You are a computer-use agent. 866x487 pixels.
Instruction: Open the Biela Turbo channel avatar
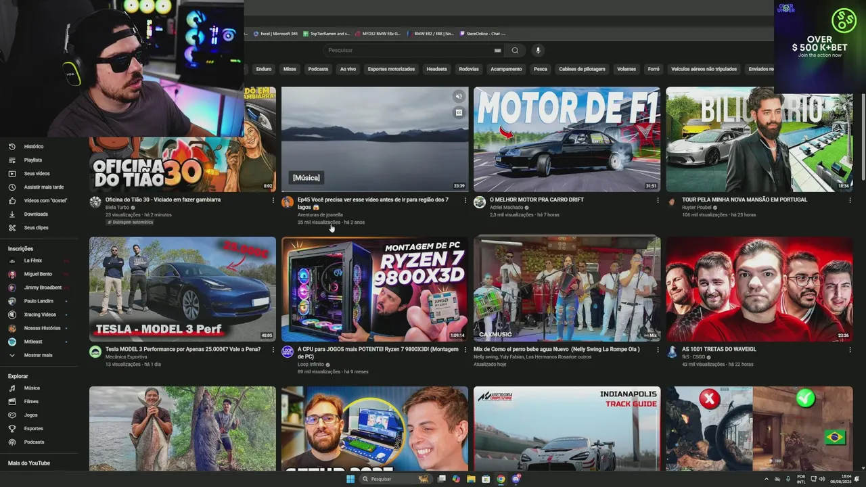pos(95,202)
